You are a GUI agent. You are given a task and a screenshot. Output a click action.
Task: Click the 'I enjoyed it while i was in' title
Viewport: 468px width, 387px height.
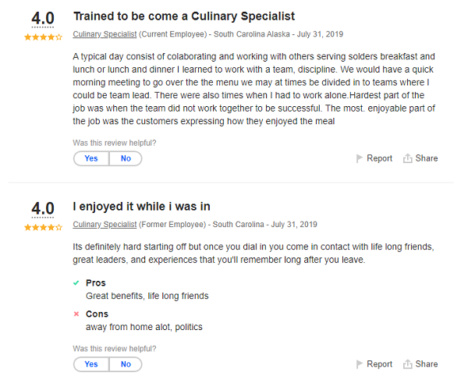coord(141,207)
